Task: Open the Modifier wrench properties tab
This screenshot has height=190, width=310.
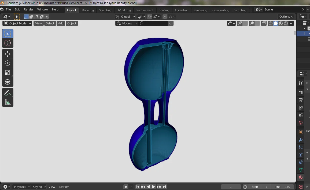Action: click(x=301, y=140)
